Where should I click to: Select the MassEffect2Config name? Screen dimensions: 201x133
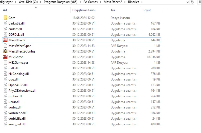coord(22,51)
